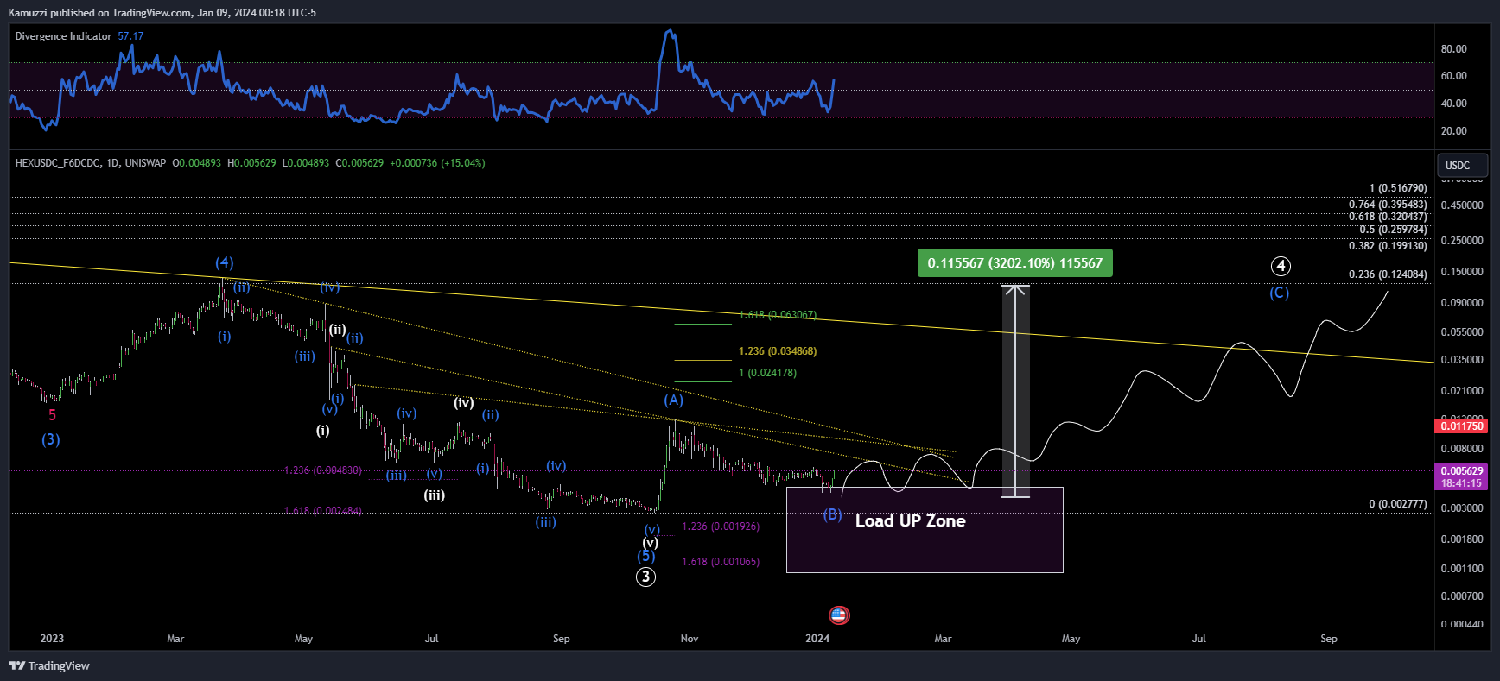Click the 80.00 indicator scale value
The height and width of the screenshot is (681, 1500).
point(1454,49)
